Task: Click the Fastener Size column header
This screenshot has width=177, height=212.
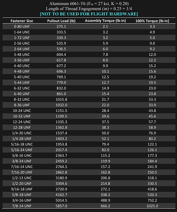Action: point(22,21)
